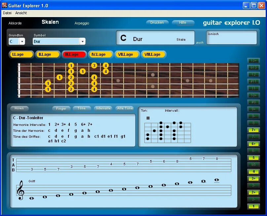Expand the Symbol combo box arrow
The width and height of the screenshot is (267, 216).
coord(83,41)
